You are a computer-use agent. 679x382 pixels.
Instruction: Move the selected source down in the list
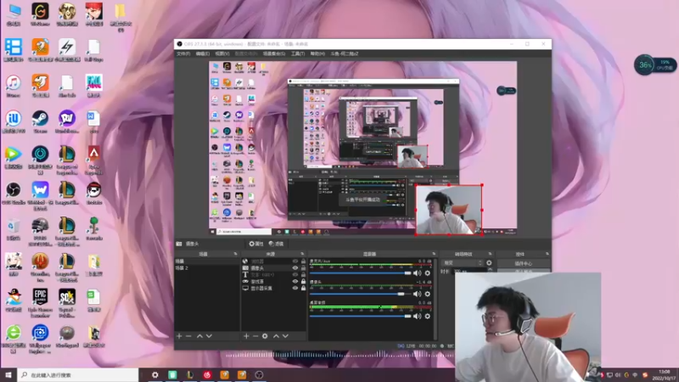(285, 336)
